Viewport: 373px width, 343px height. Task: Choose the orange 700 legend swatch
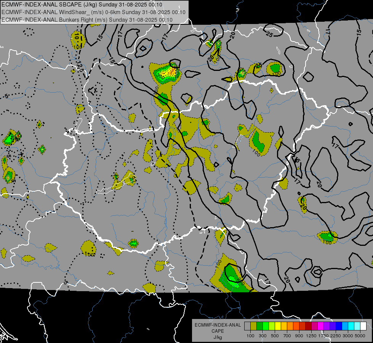coord(290,326)
